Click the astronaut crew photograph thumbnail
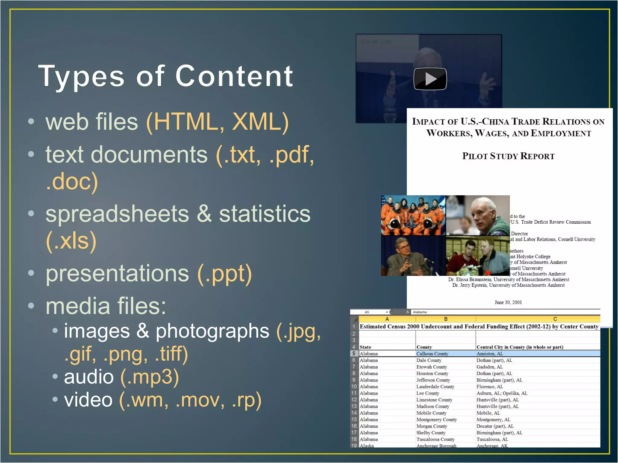This screenshot has width=618, height=463. tap(413, 215)
